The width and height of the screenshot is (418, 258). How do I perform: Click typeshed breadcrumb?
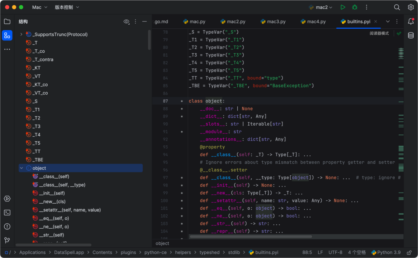point(209,252)
